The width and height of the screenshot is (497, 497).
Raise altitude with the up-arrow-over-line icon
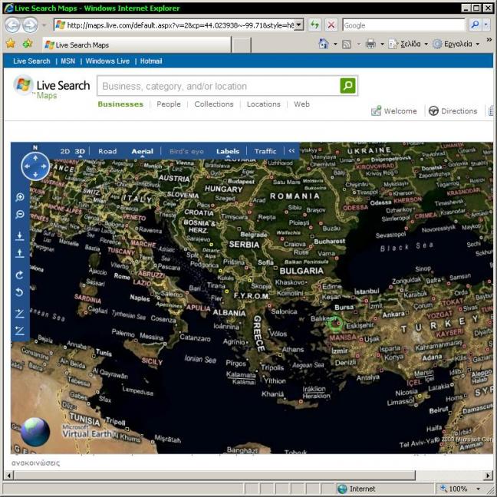[20, 253]
